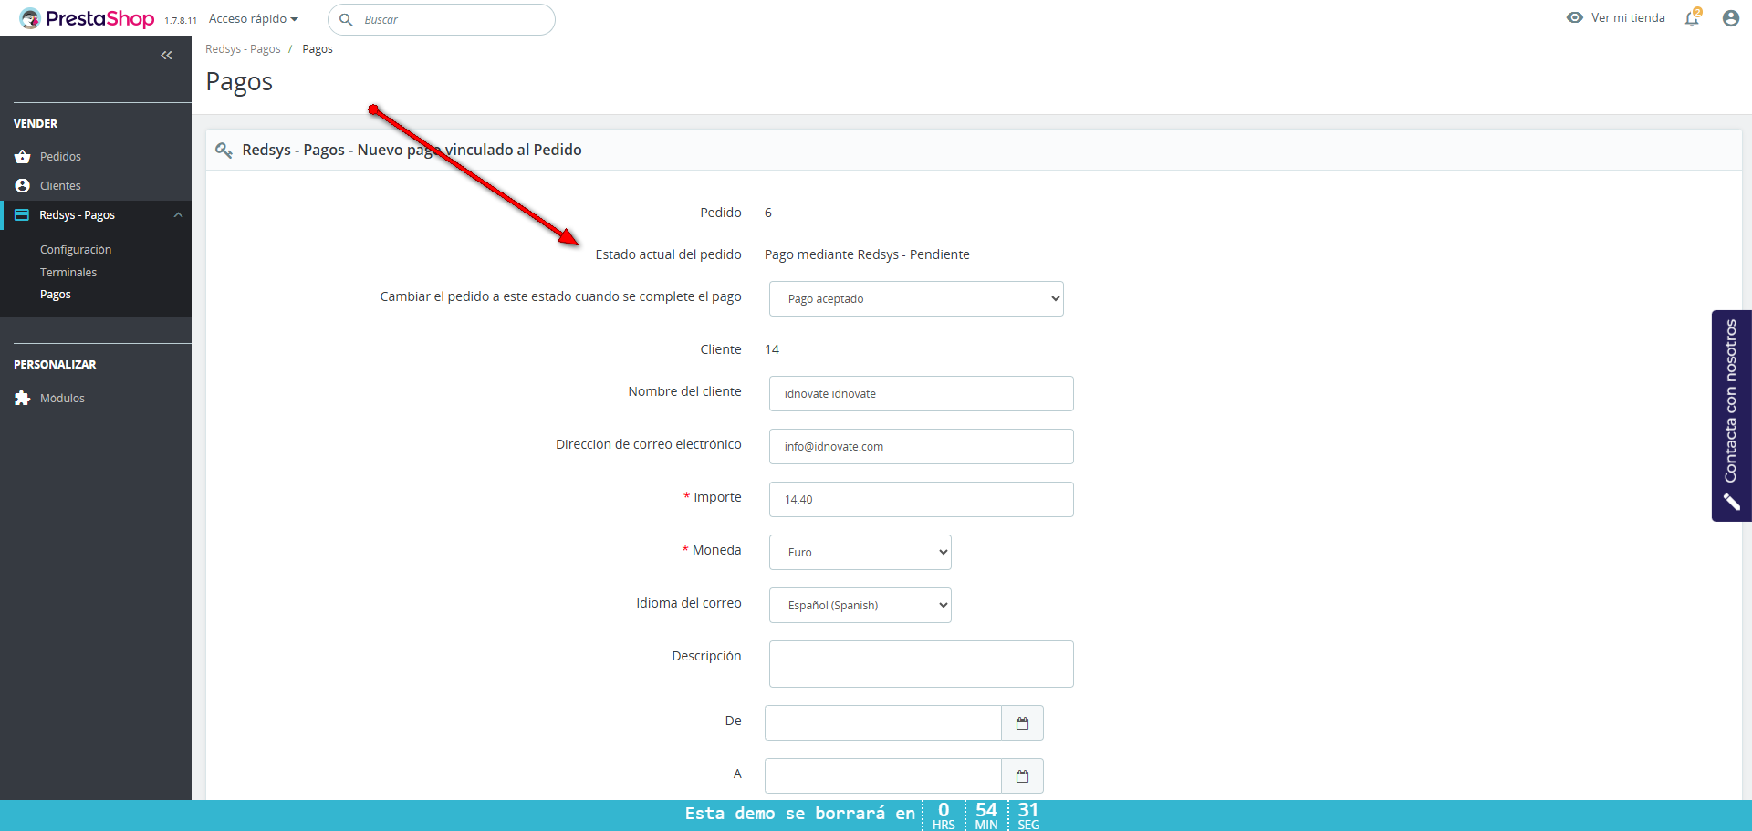Image resolution: width=1752 pixels, height=831 pixels.
Task: Click the panel header key icon
Action: tap(224, 150)
